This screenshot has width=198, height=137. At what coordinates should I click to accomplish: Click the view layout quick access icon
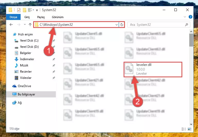point(30,10)
